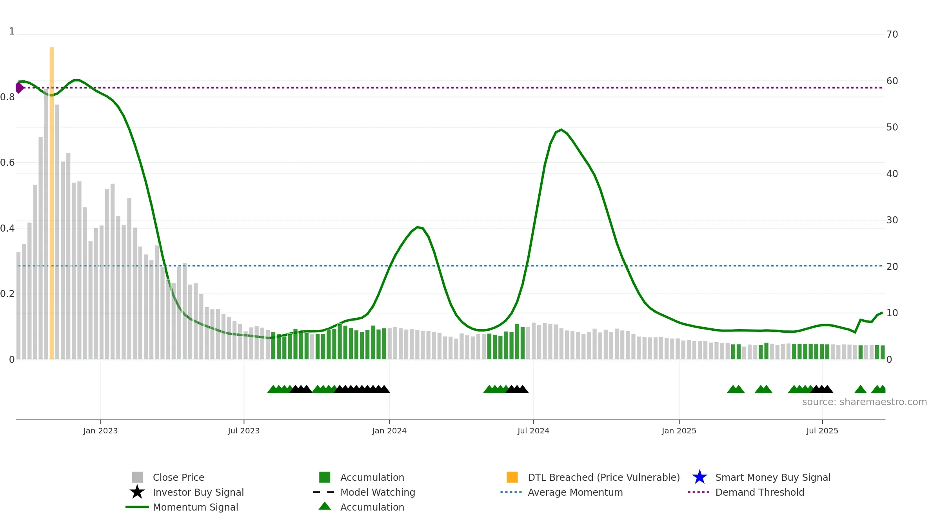Click the green Momentum Signal legend line
941x529 pixels.
137,507
